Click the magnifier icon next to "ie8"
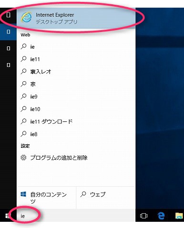184x228 pixels. pos(23,134)
